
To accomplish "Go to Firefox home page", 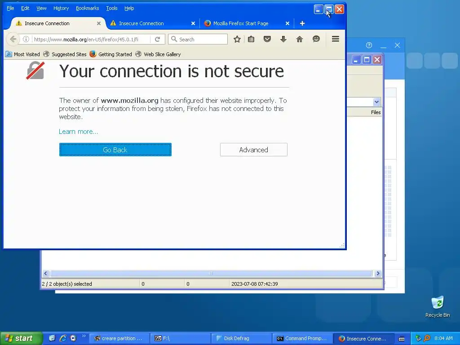I will (300, 39).
